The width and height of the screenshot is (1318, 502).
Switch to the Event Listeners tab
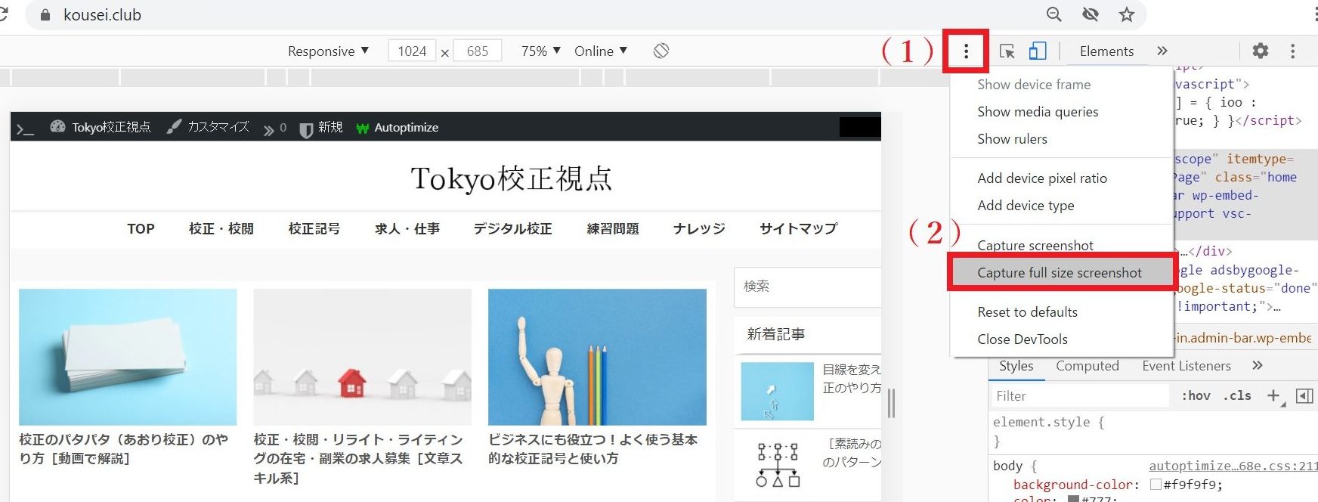(1187, 366)
